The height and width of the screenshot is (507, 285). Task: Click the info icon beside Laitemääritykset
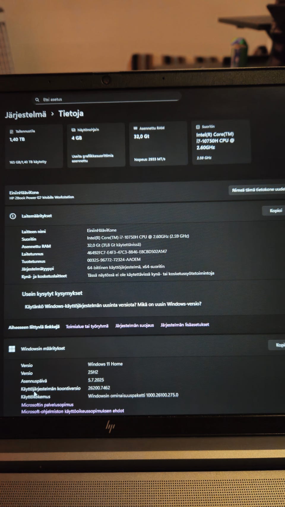pyautogui.click(x=13, y=216)
